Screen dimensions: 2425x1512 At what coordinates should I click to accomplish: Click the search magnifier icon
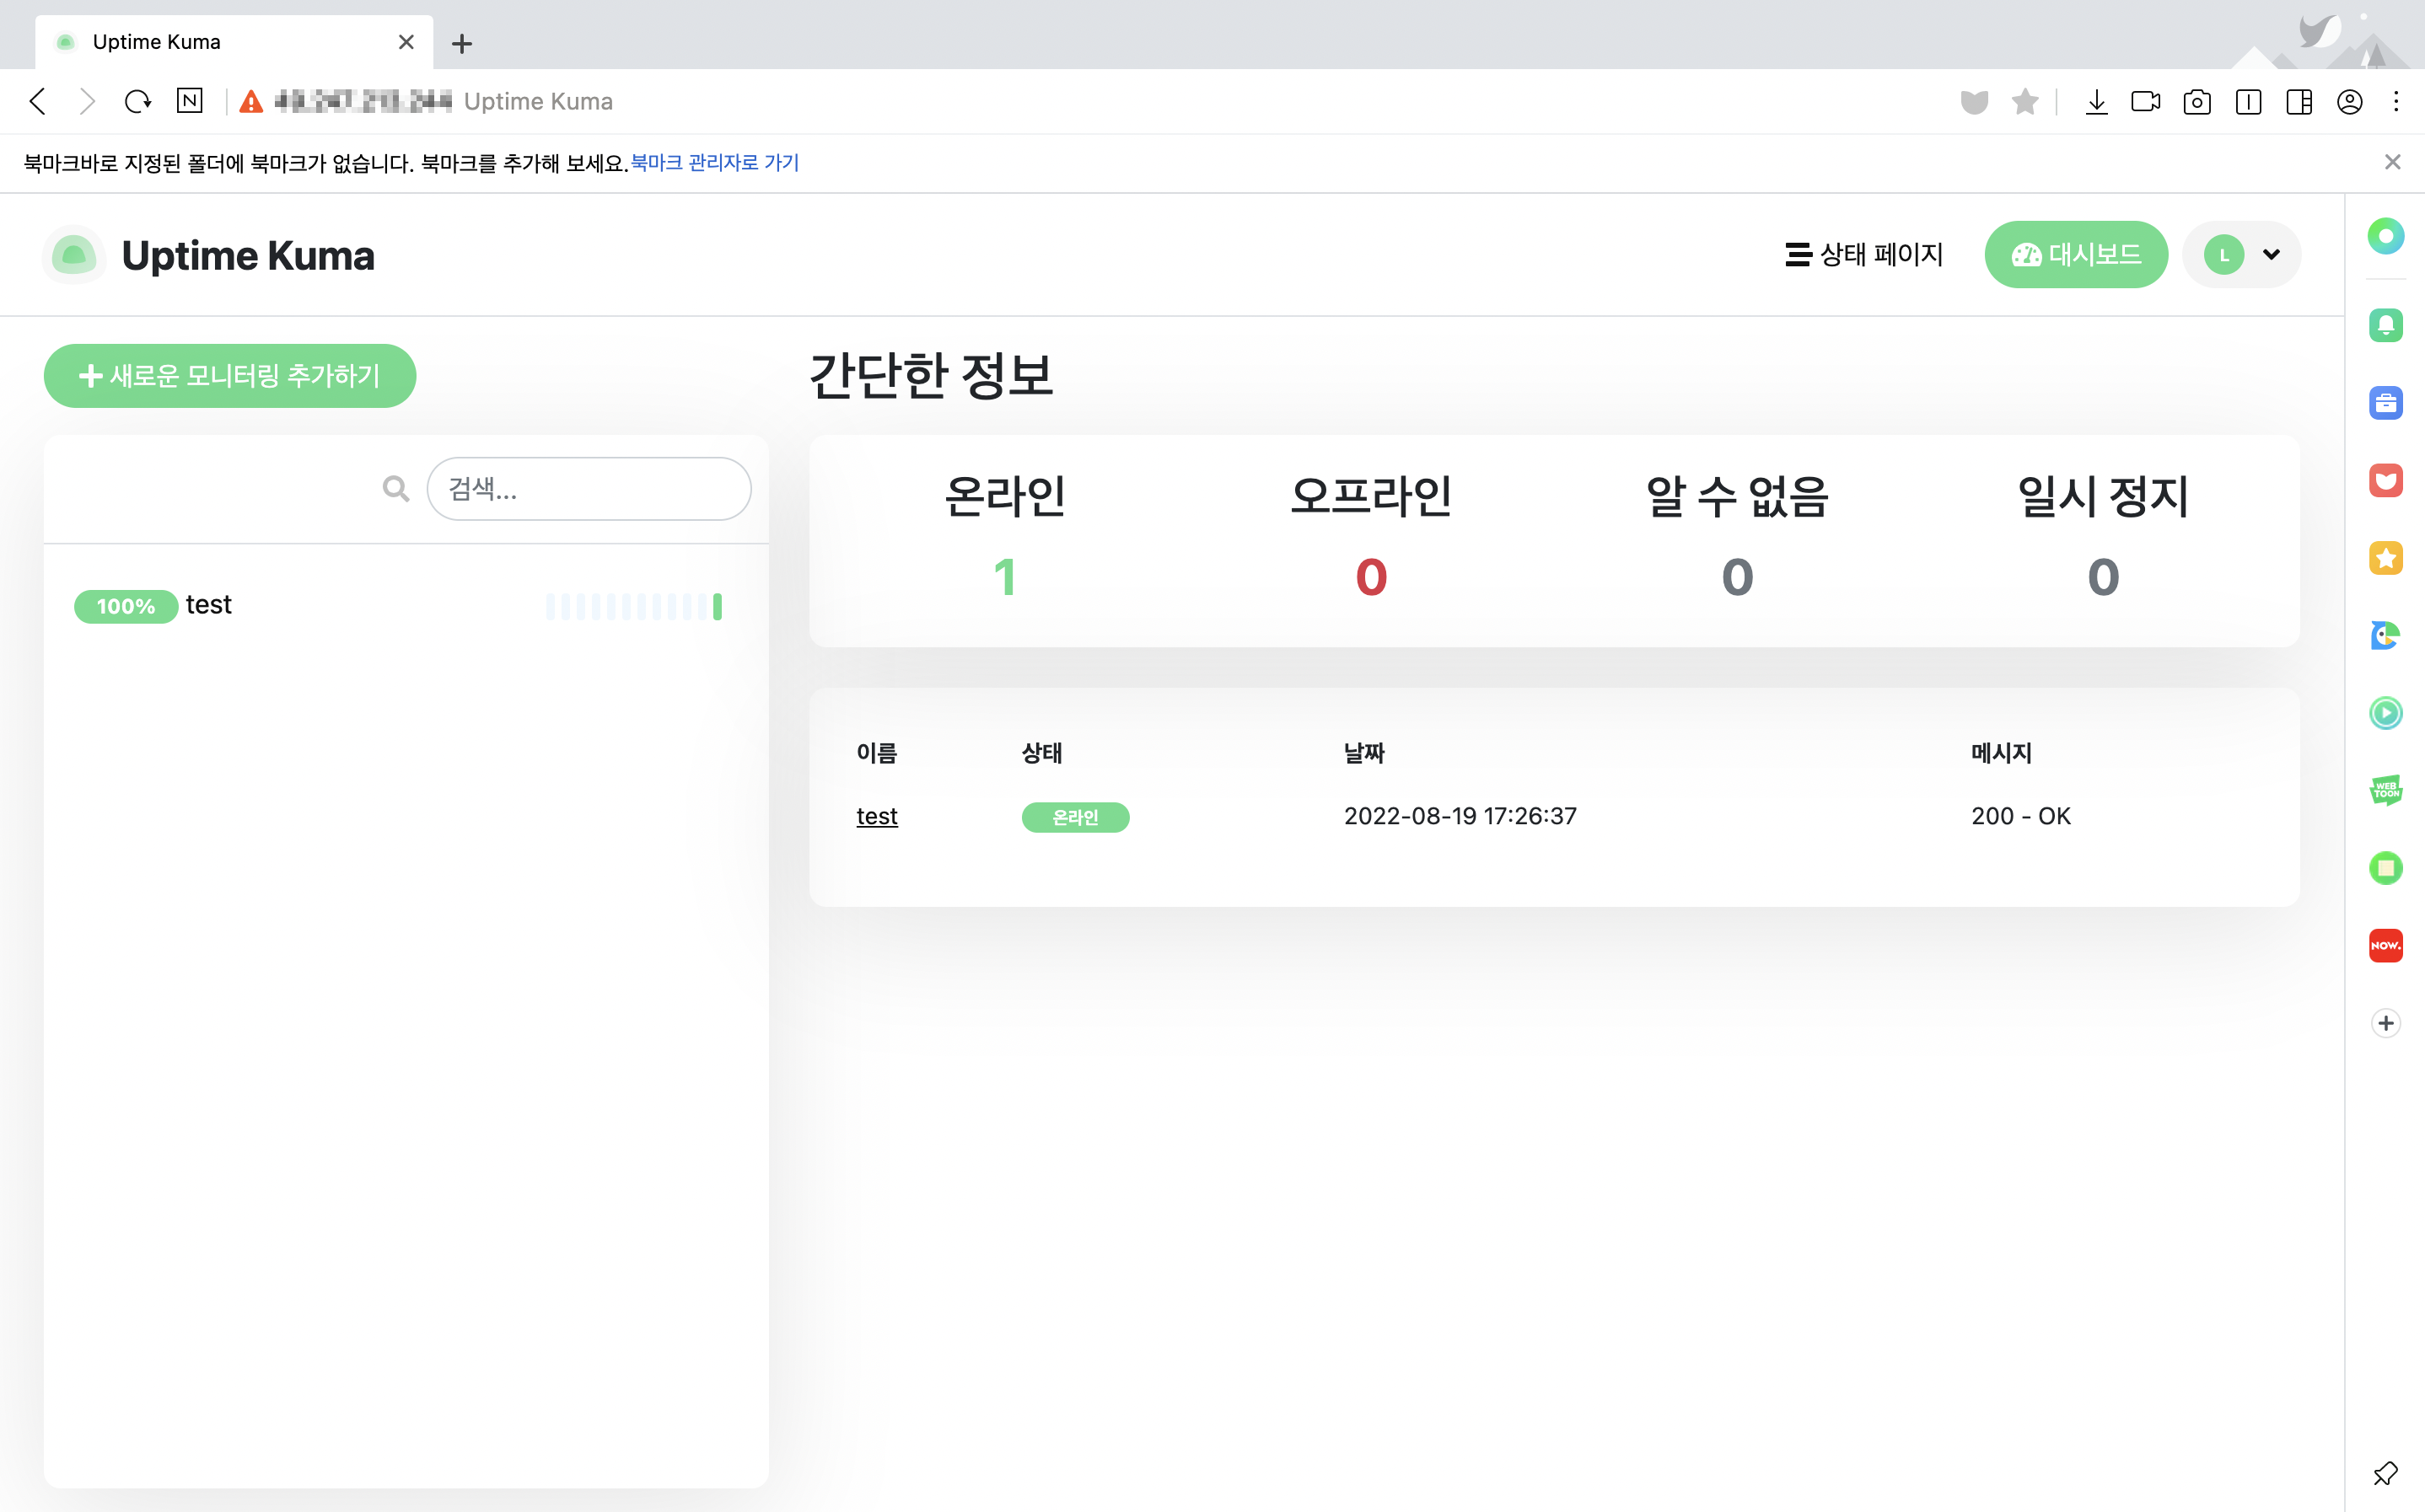pyautogui.click(x=396, y=489)
